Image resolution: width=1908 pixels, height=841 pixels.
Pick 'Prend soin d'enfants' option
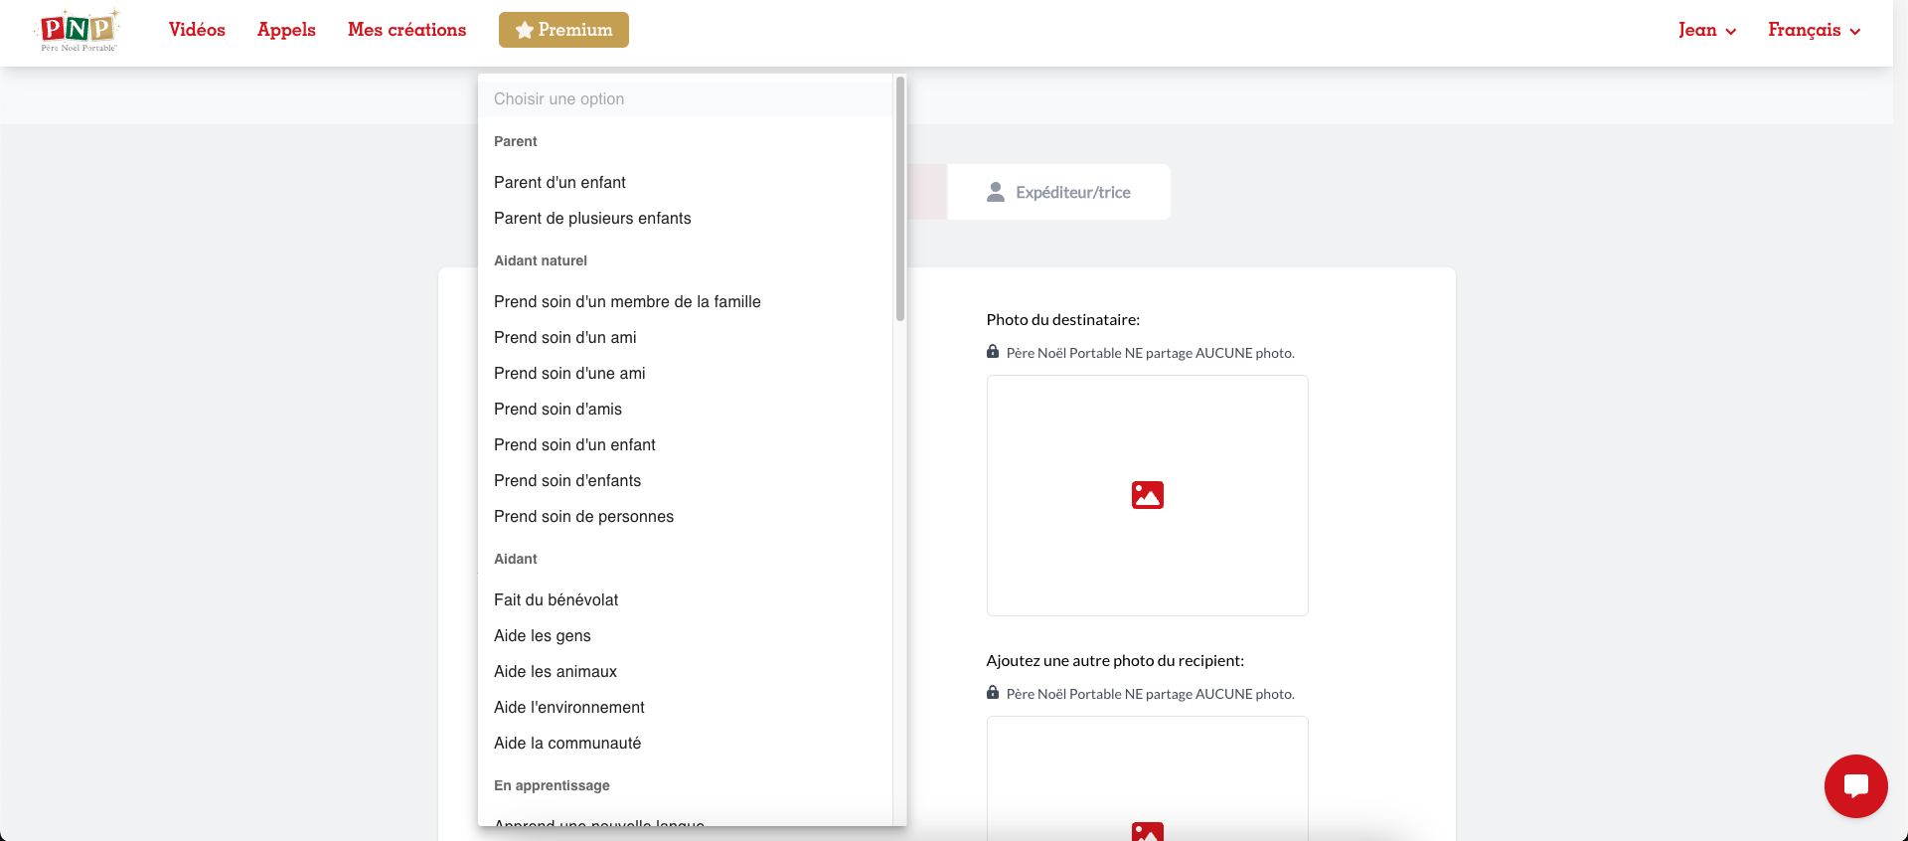coord(685,480)
